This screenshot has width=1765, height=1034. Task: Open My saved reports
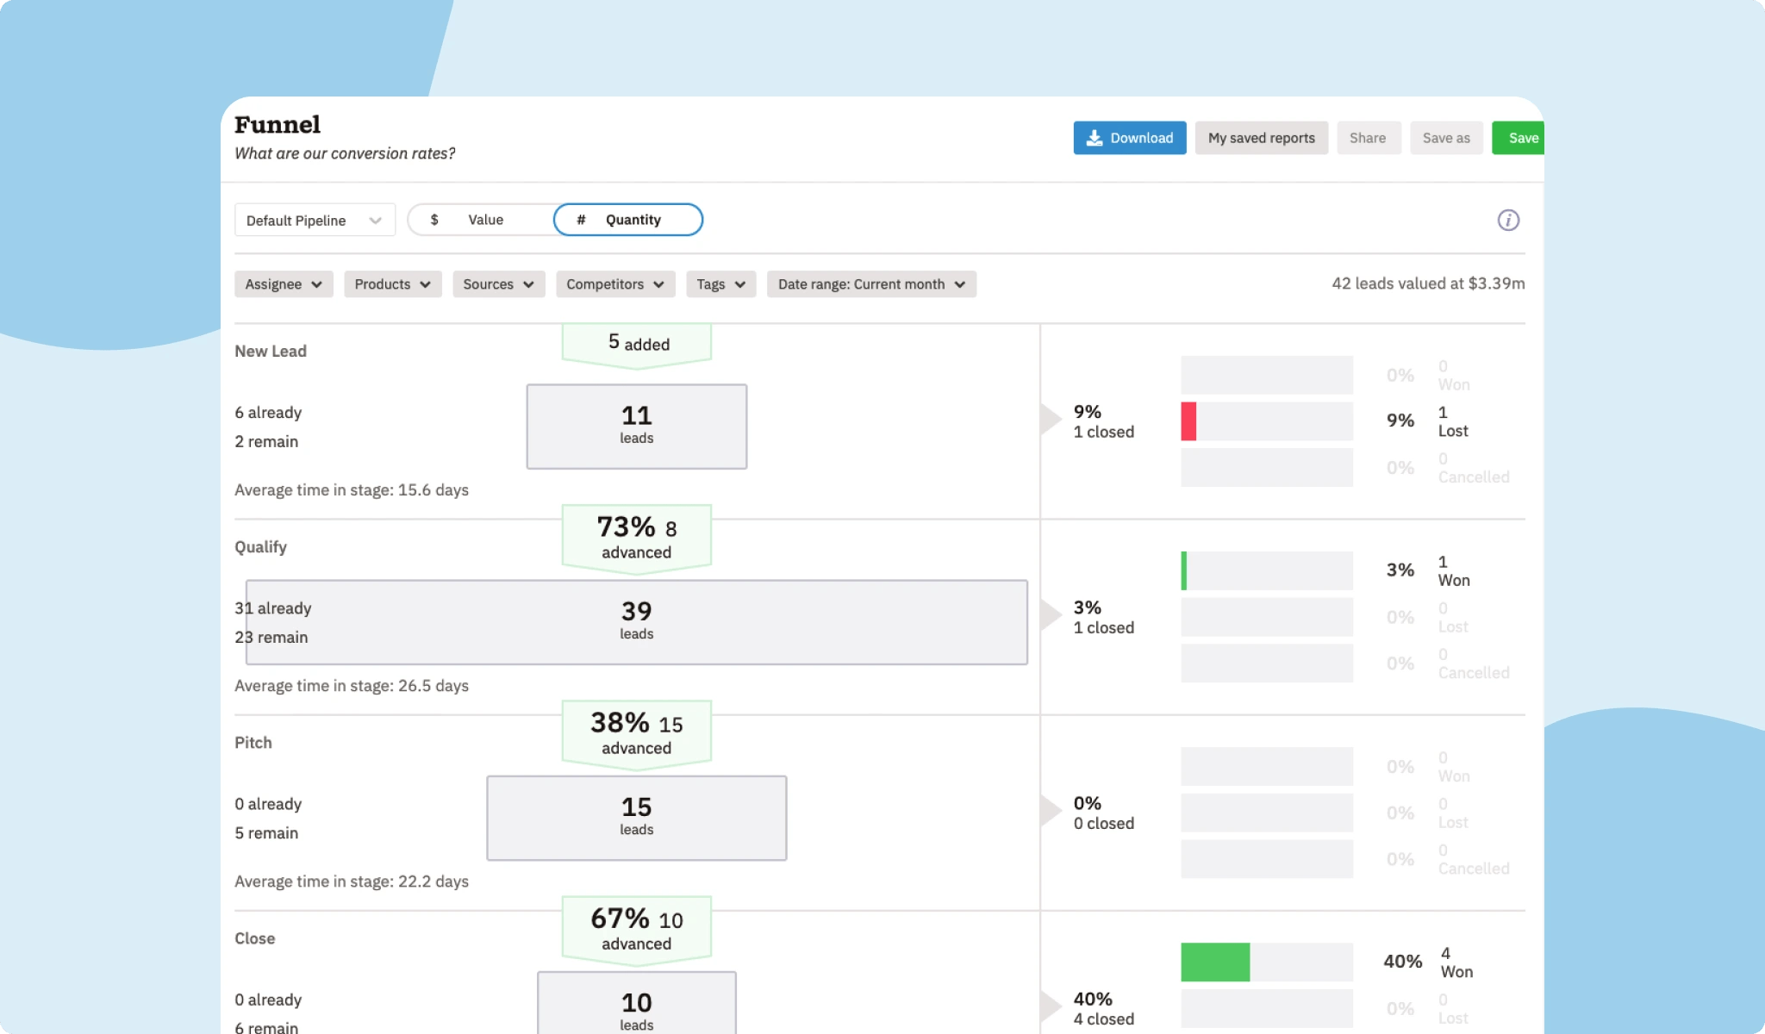1261,138
